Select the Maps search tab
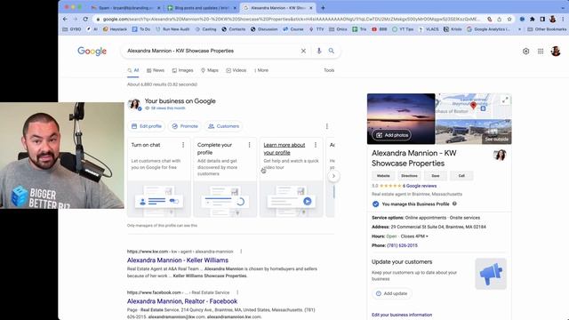Screen dimensions: 569x320 coord(210,70)
